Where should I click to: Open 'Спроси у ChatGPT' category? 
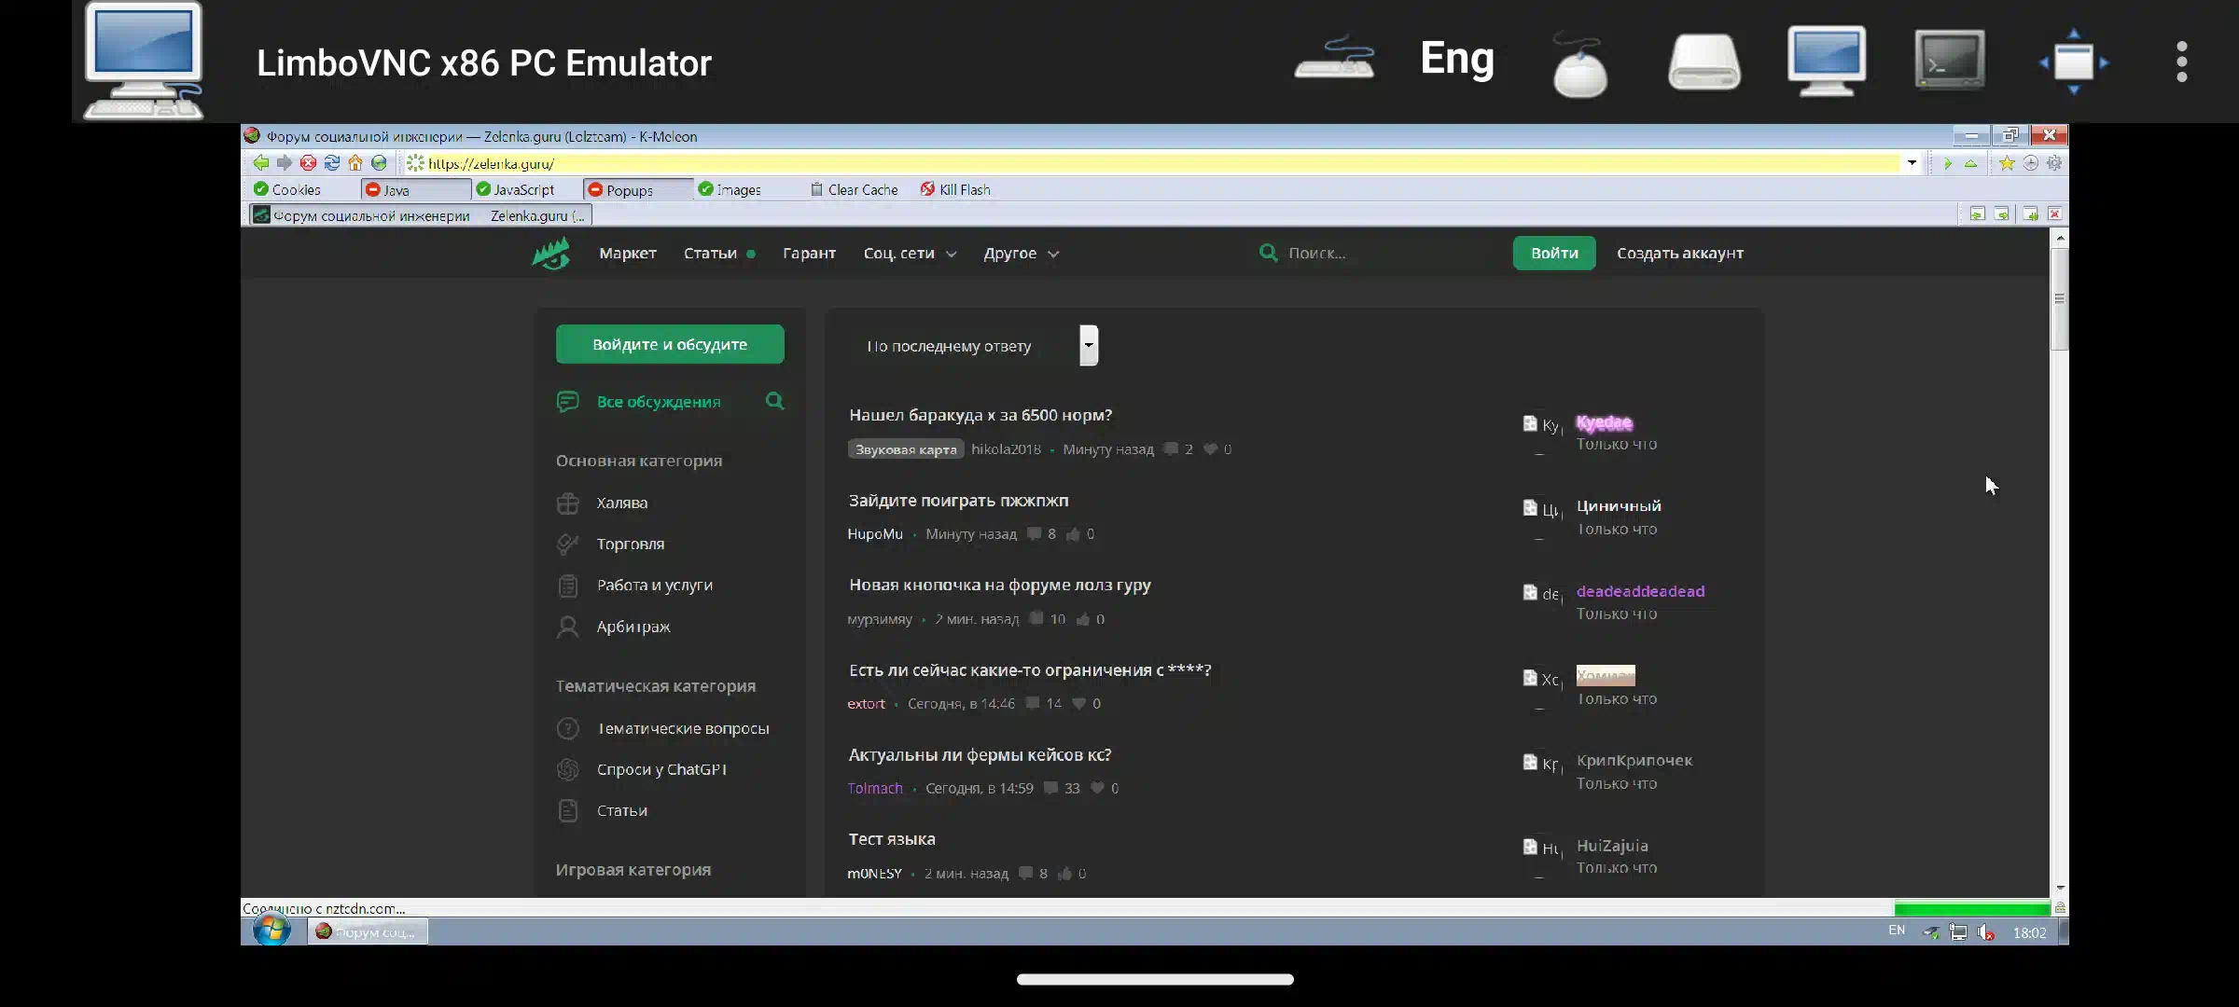[x=661, y=769]
